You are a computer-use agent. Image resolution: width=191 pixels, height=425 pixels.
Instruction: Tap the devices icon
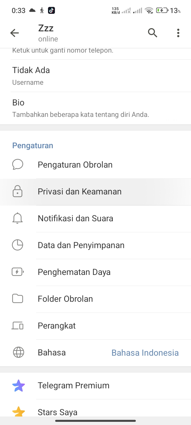pyautogui.click(x=18, y=326)
